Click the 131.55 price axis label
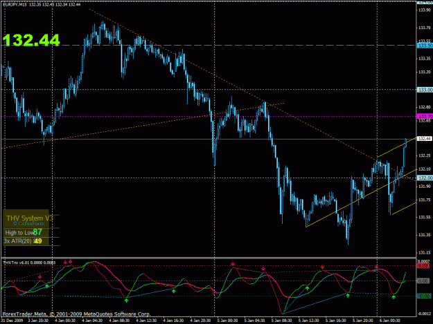The width and height of the screenshot is (433, 324). [x=425, y=218]
